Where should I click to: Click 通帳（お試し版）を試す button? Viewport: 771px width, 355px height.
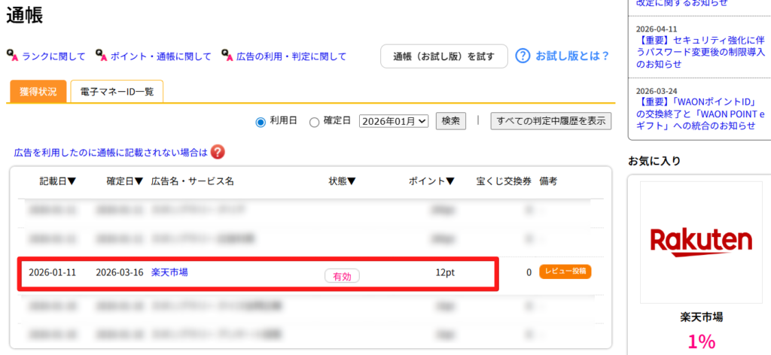(x=444, y=56)
